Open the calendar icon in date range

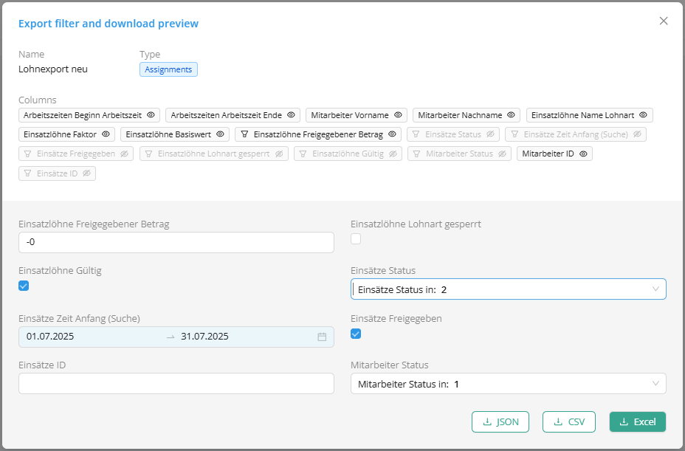[322, 337]
